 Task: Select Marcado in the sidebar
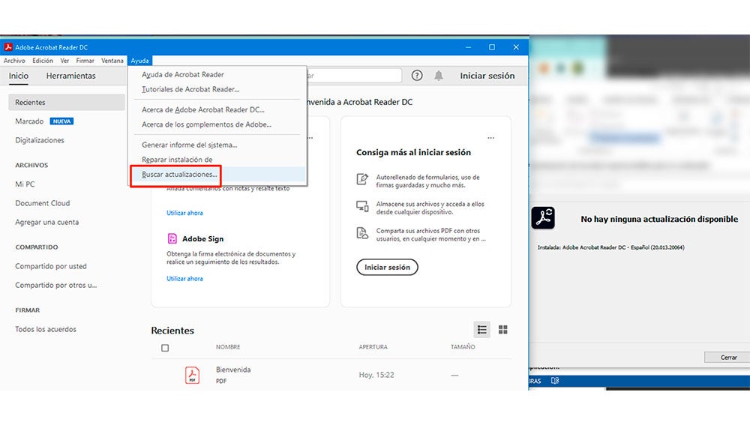tap(29, 121)
